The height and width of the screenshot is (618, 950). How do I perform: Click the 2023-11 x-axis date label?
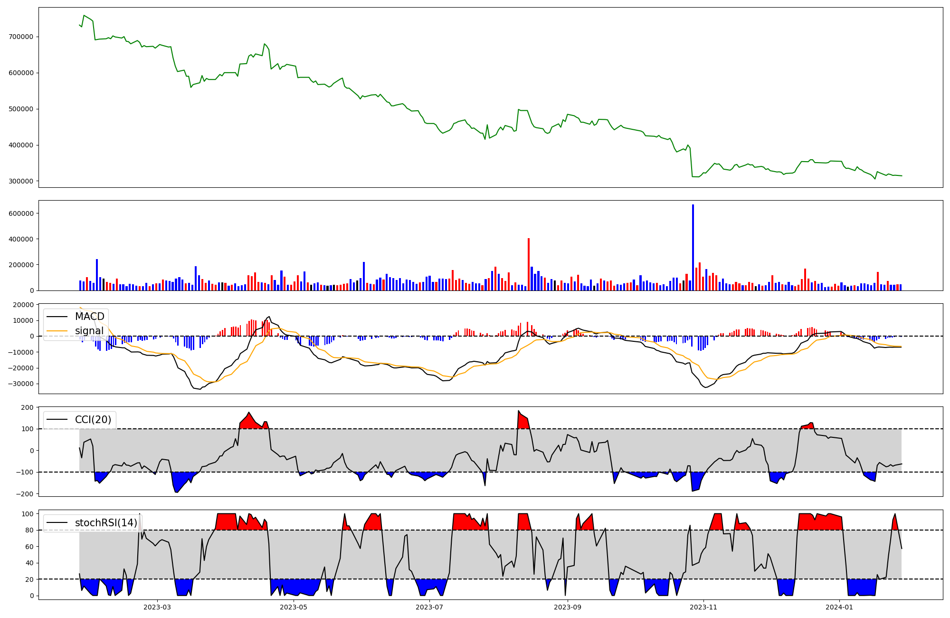(x=703, y=607)
